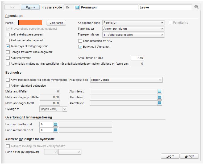Click the Lønnsart fastlønnet number field
The width and height of the screenshot is (203, 164).
(47, 124)
